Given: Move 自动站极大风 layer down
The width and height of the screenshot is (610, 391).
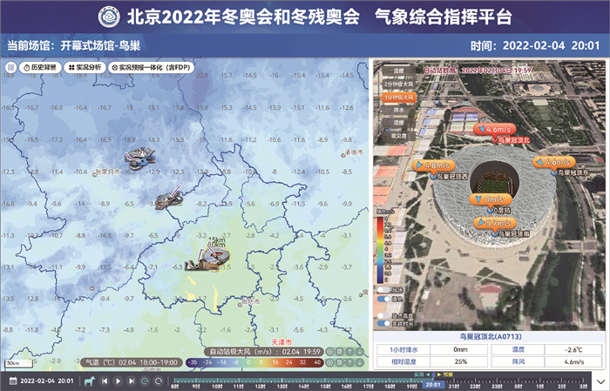Looking at the screenshot, I should tap(360, 352).
